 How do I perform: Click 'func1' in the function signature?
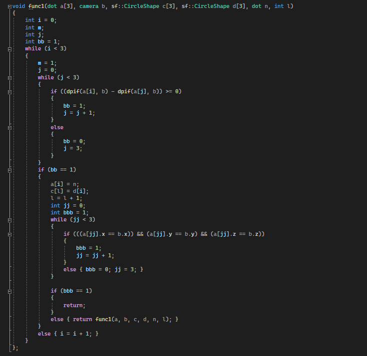click(x=36, y=6)
